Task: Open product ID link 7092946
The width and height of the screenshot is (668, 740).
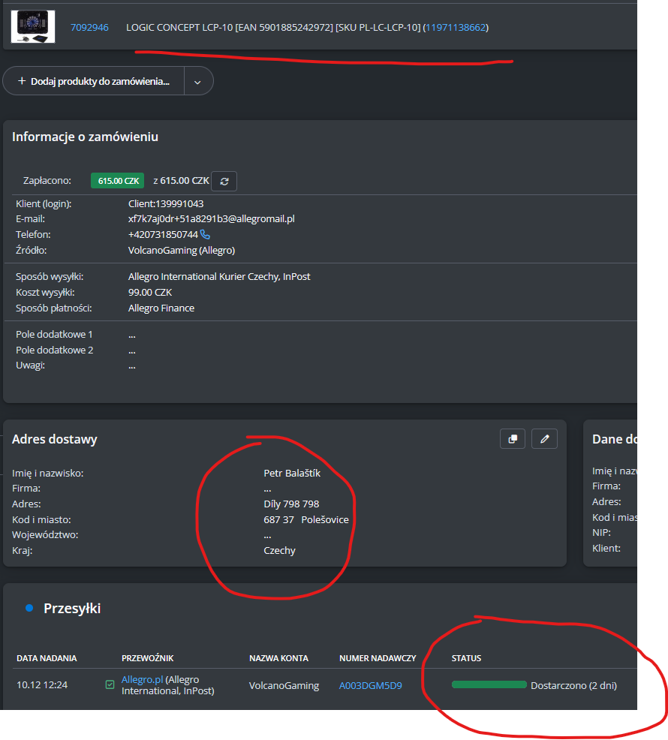Action: 89,27
